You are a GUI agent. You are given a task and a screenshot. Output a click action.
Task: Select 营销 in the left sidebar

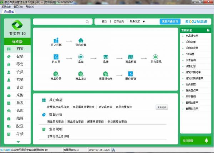tap(17, 80)
